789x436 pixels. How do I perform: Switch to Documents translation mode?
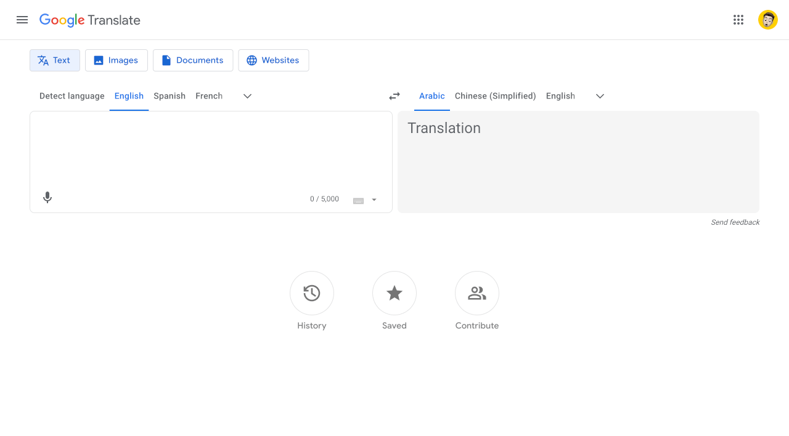pos(193,60)
